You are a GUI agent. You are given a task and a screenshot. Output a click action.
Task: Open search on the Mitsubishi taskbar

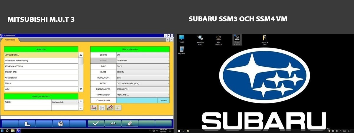click(x=7, y=131)
